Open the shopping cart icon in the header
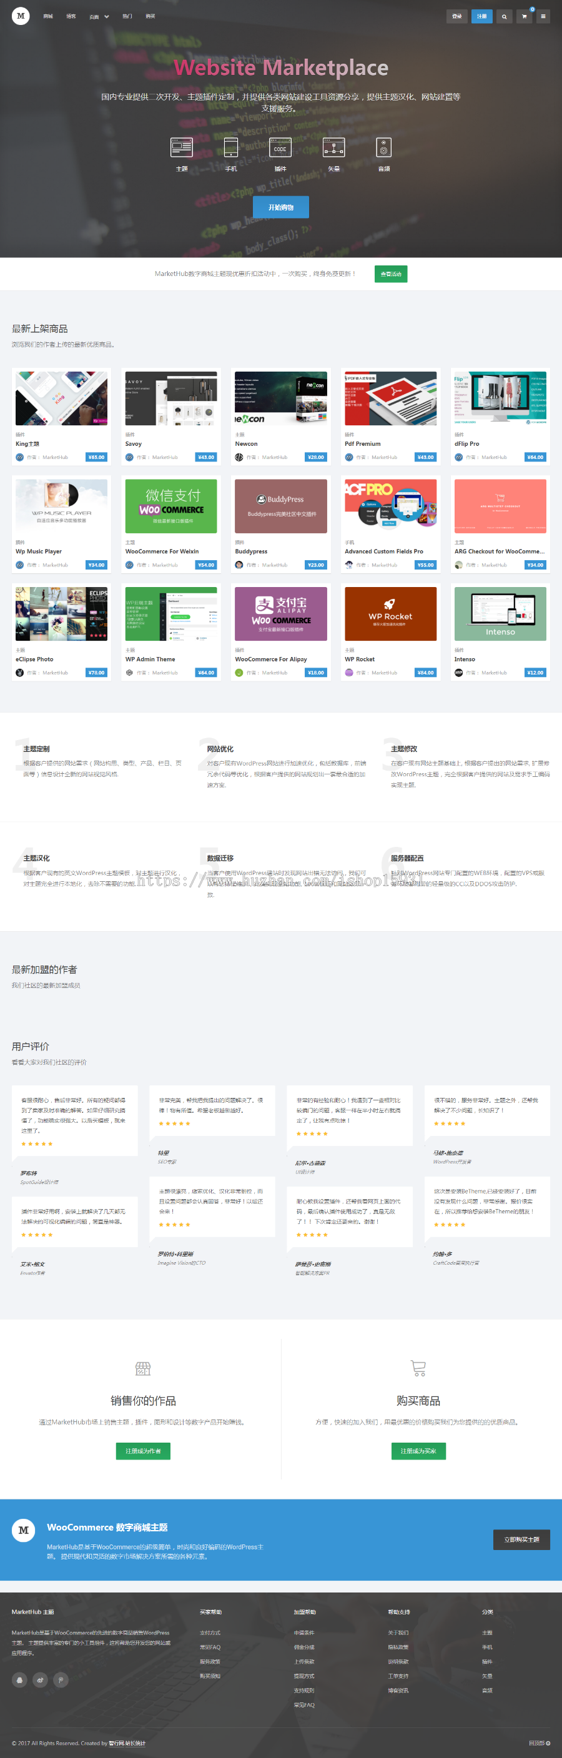The height and width of the screenshot is (1758, 562). tap(524, 16)
